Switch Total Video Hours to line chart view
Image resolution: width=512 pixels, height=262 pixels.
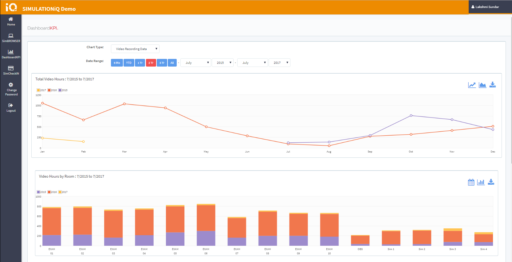click(472, 85)
